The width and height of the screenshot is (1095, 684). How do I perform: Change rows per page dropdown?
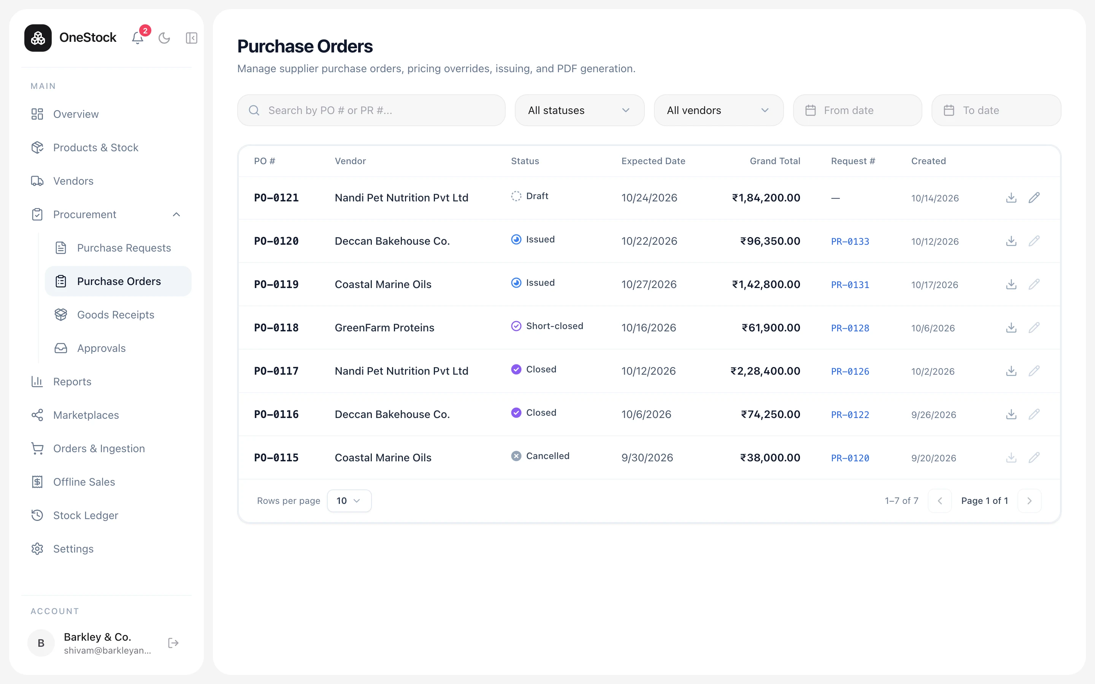[349, 501]
